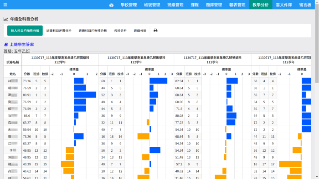Click the 上傳學生答案 link

click(x=22, y=45)
